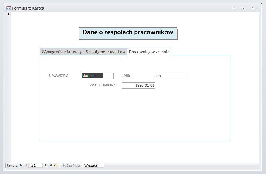Click the Wyszukaj search box

click(x=93, y=165)
